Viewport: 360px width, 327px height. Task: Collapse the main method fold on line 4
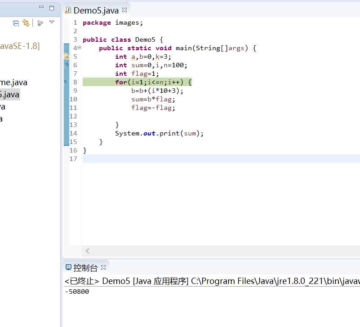pos(80,48)
